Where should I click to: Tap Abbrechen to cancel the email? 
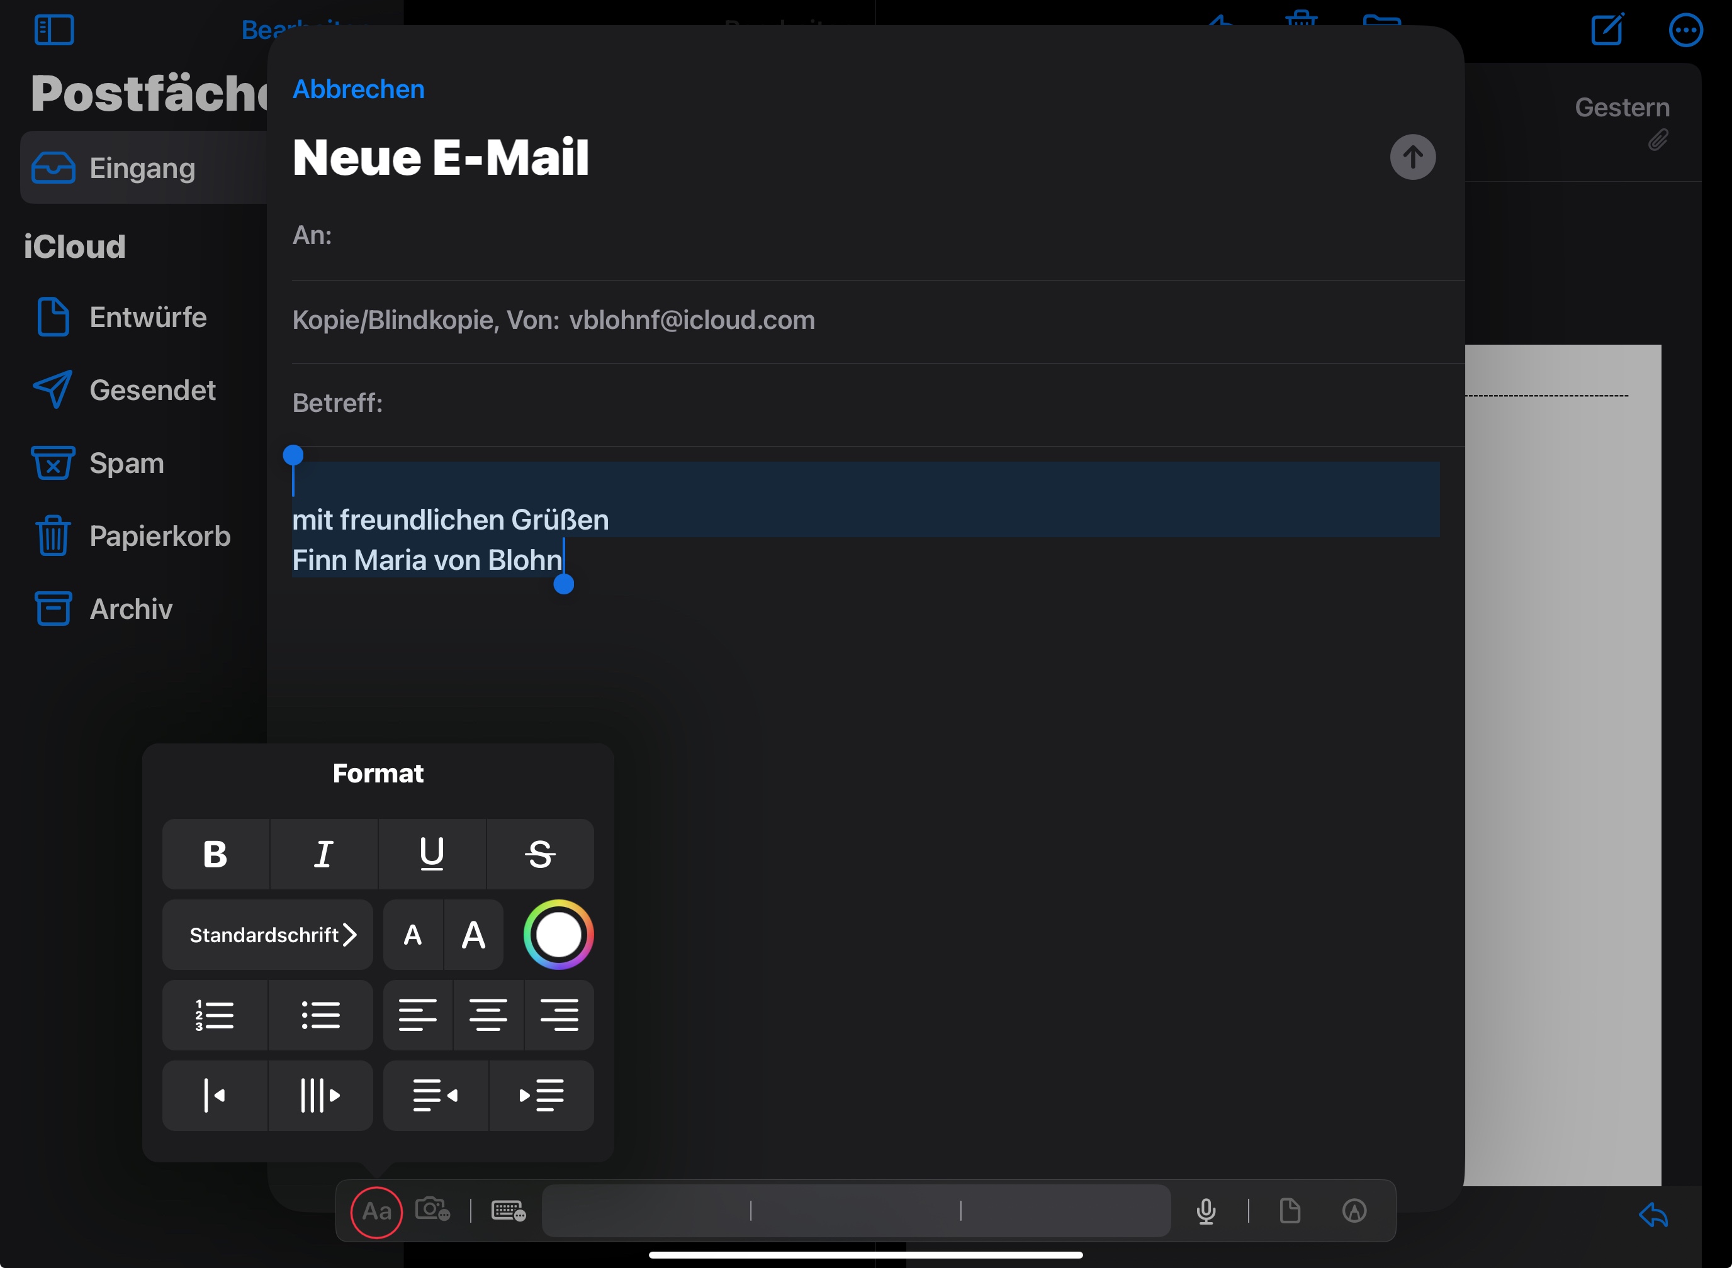click(x=358, y=89)
